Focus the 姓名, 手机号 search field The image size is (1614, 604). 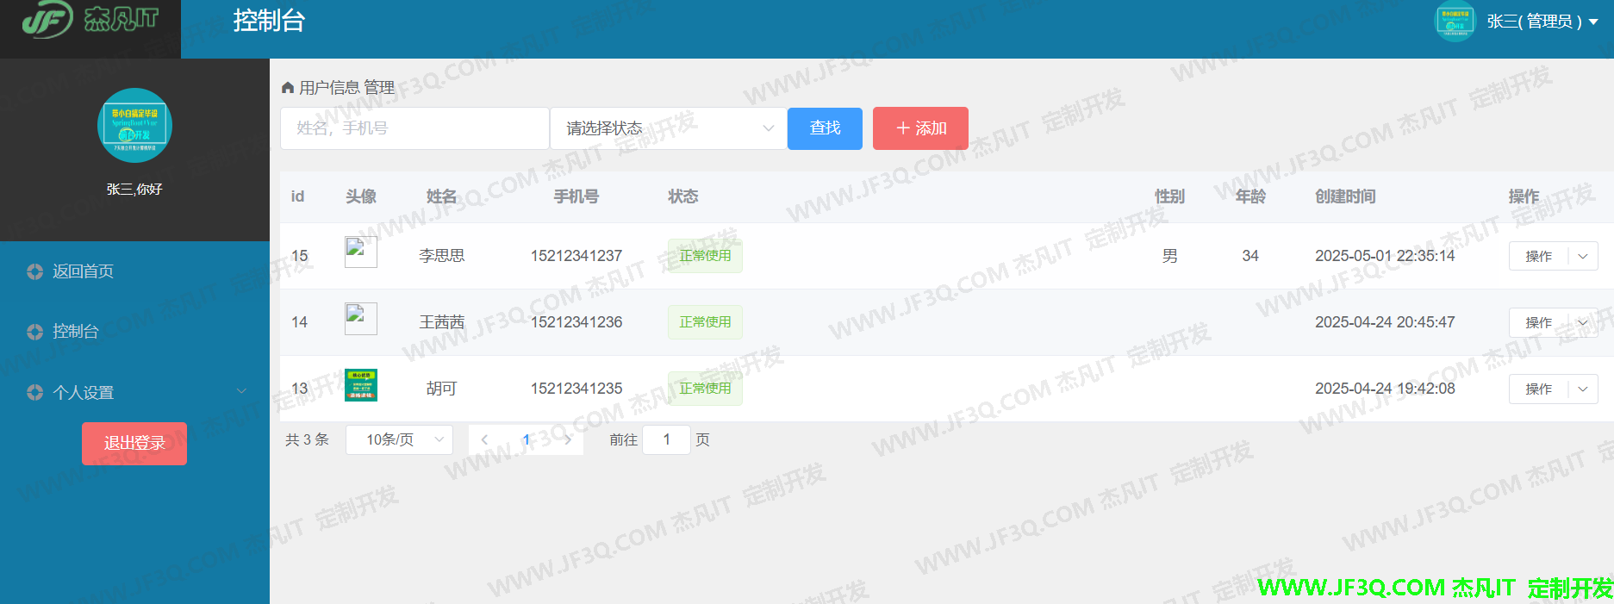(414, 128)
